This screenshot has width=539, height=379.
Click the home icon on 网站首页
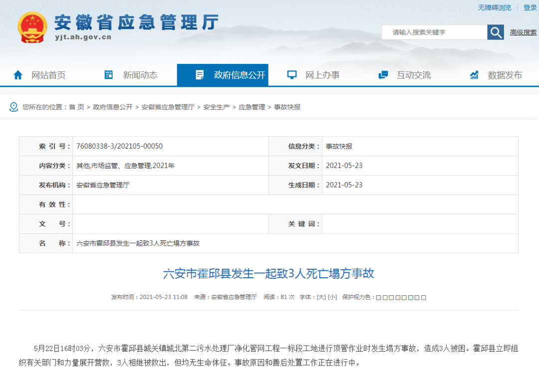click(x=18, y=75)
